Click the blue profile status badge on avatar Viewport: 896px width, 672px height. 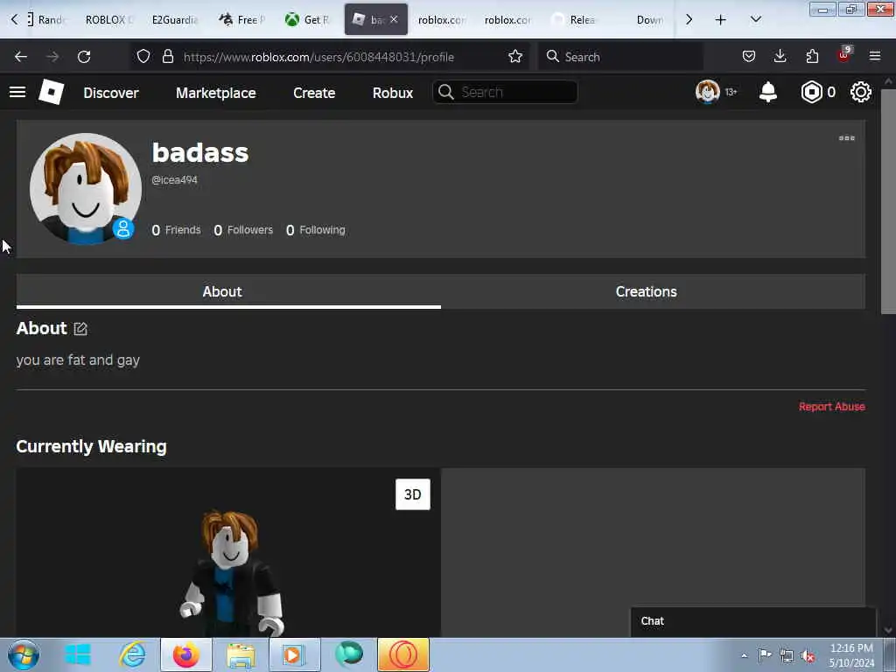(122, 228)
